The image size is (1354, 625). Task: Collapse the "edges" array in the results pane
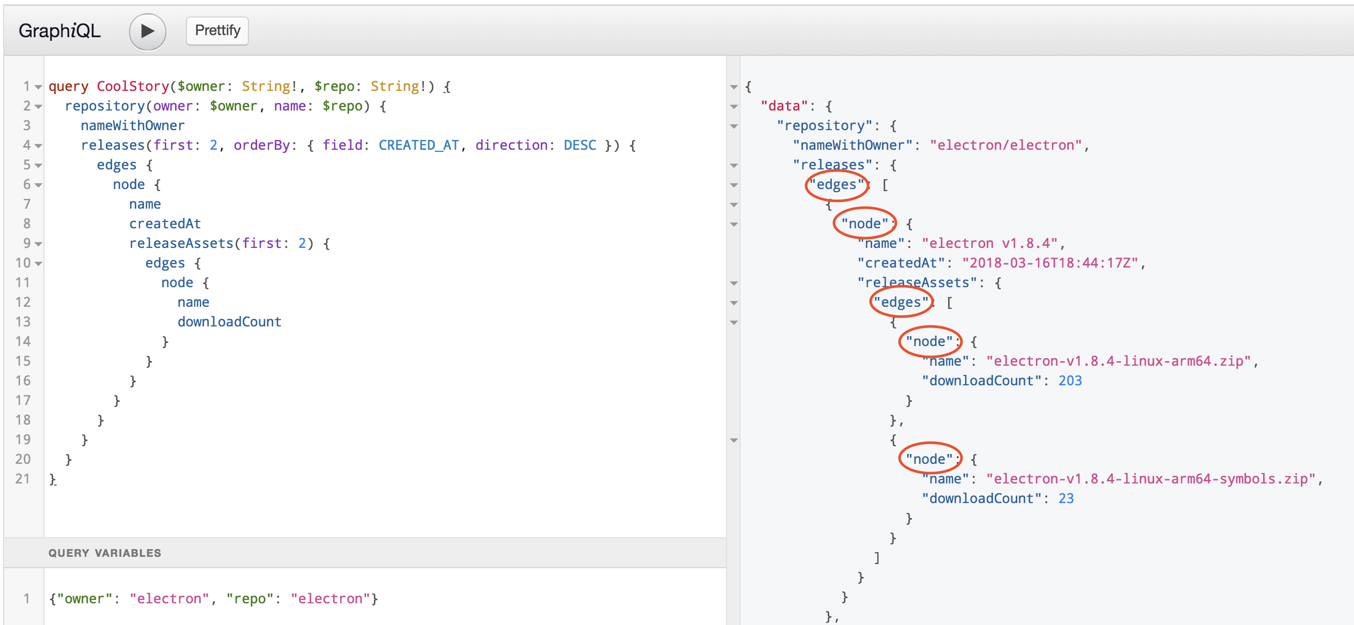(733, 185)
